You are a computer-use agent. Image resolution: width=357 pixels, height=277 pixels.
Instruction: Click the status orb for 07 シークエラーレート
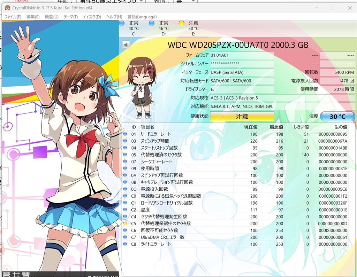(125, 161)
